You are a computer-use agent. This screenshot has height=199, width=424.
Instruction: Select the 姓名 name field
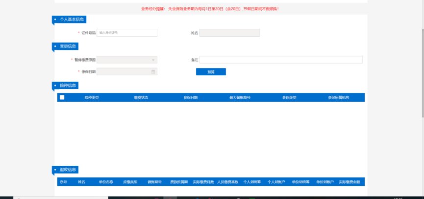pyautogui.click(x=229, y=33)
